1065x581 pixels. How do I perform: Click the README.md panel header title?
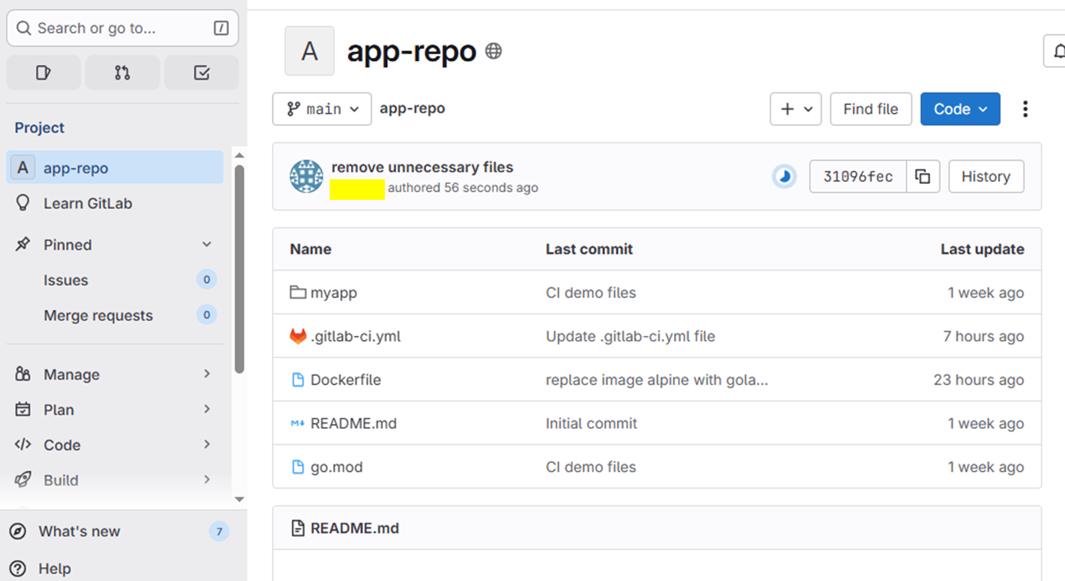coord(355,528)
